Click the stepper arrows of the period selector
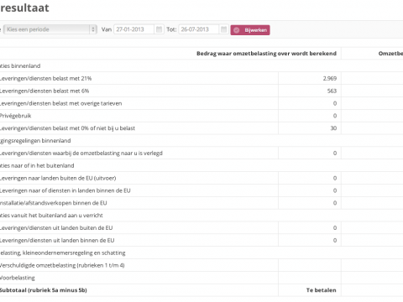403x302 pixels. (93, 29)
